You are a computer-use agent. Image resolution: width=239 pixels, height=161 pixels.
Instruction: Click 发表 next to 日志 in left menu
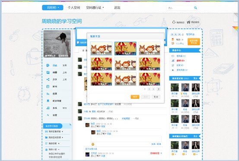pyautogui.click(x=65, y=65)
